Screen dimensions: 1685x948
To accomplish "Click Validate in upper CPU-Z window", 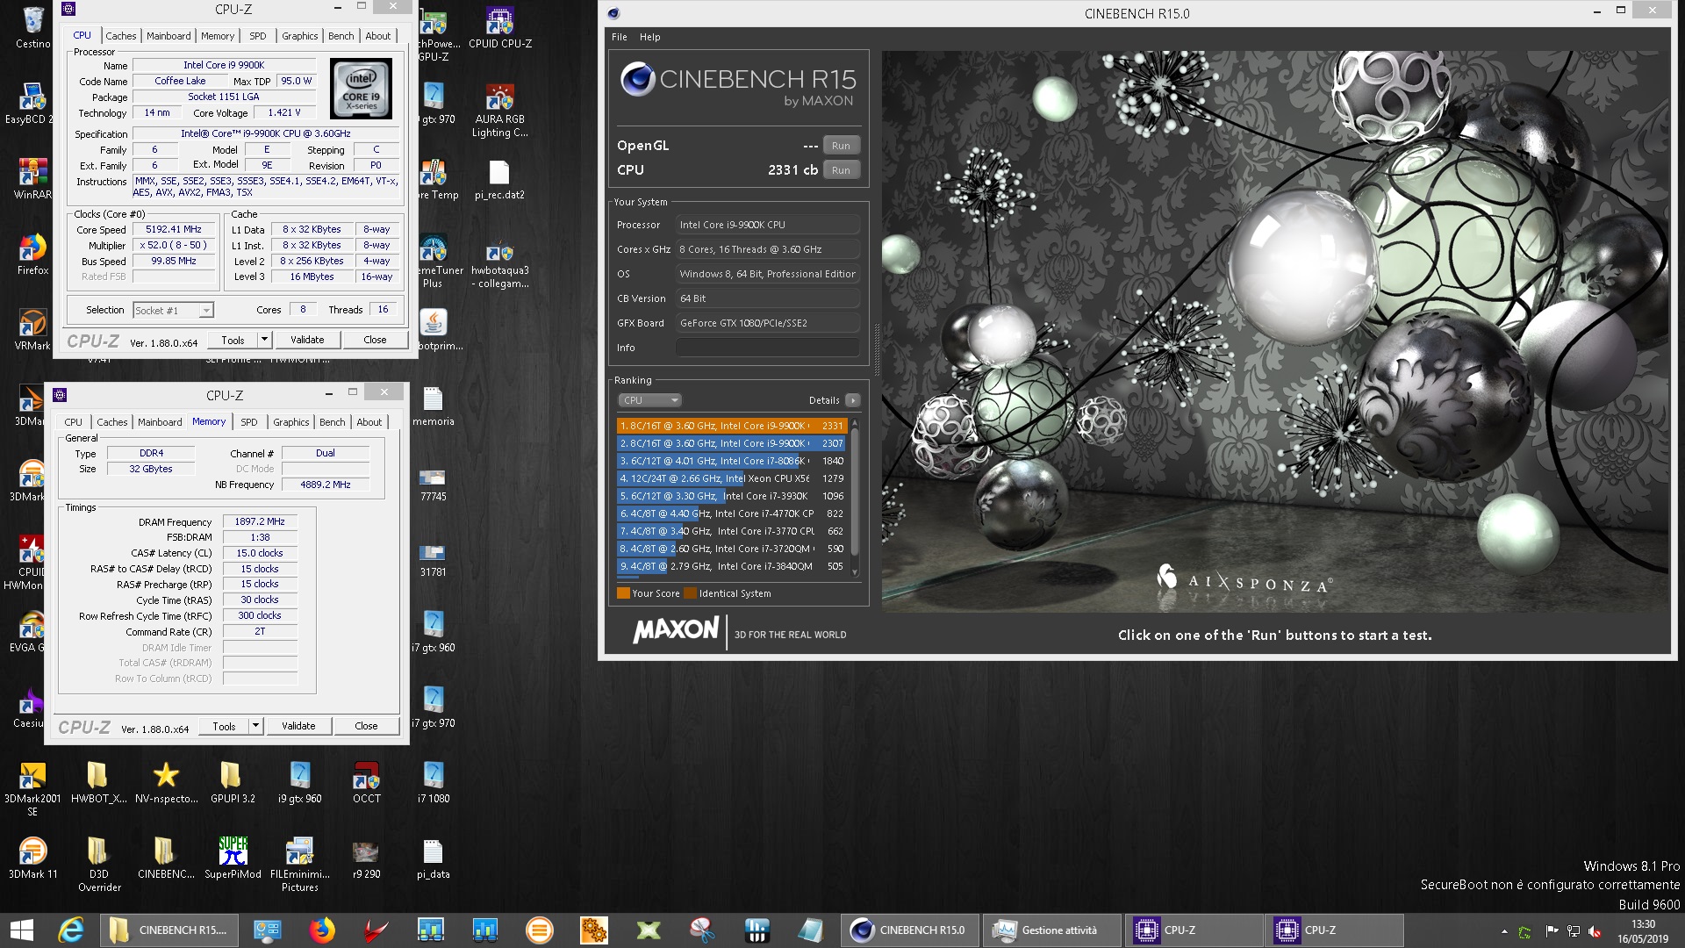I will coord(307,340).
